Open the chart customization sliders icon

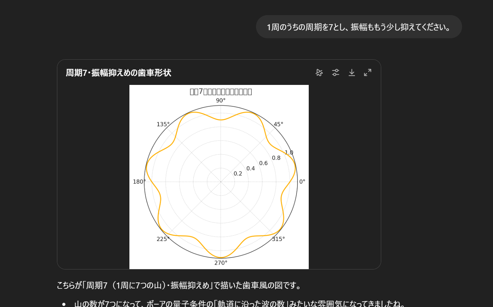pos(335,73)
